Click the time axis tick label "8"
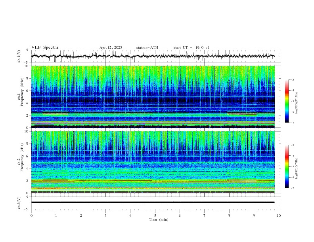 [229, 216]
